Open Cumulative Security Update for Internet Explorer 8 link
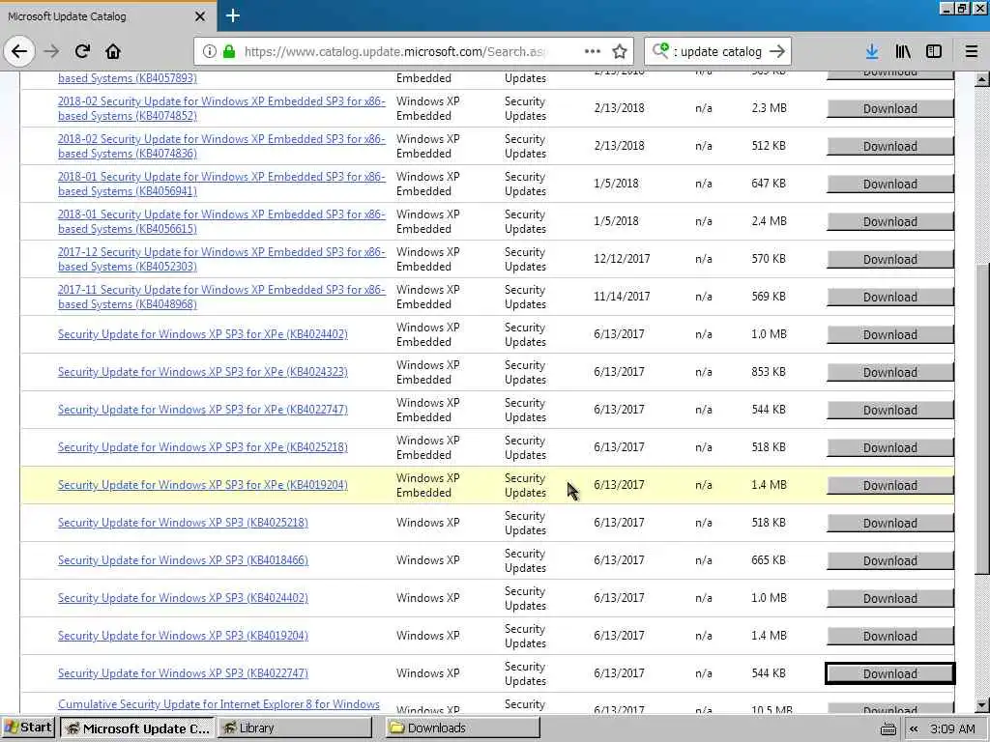The height and width of the screenshot is (742, 990). (219, 704)
